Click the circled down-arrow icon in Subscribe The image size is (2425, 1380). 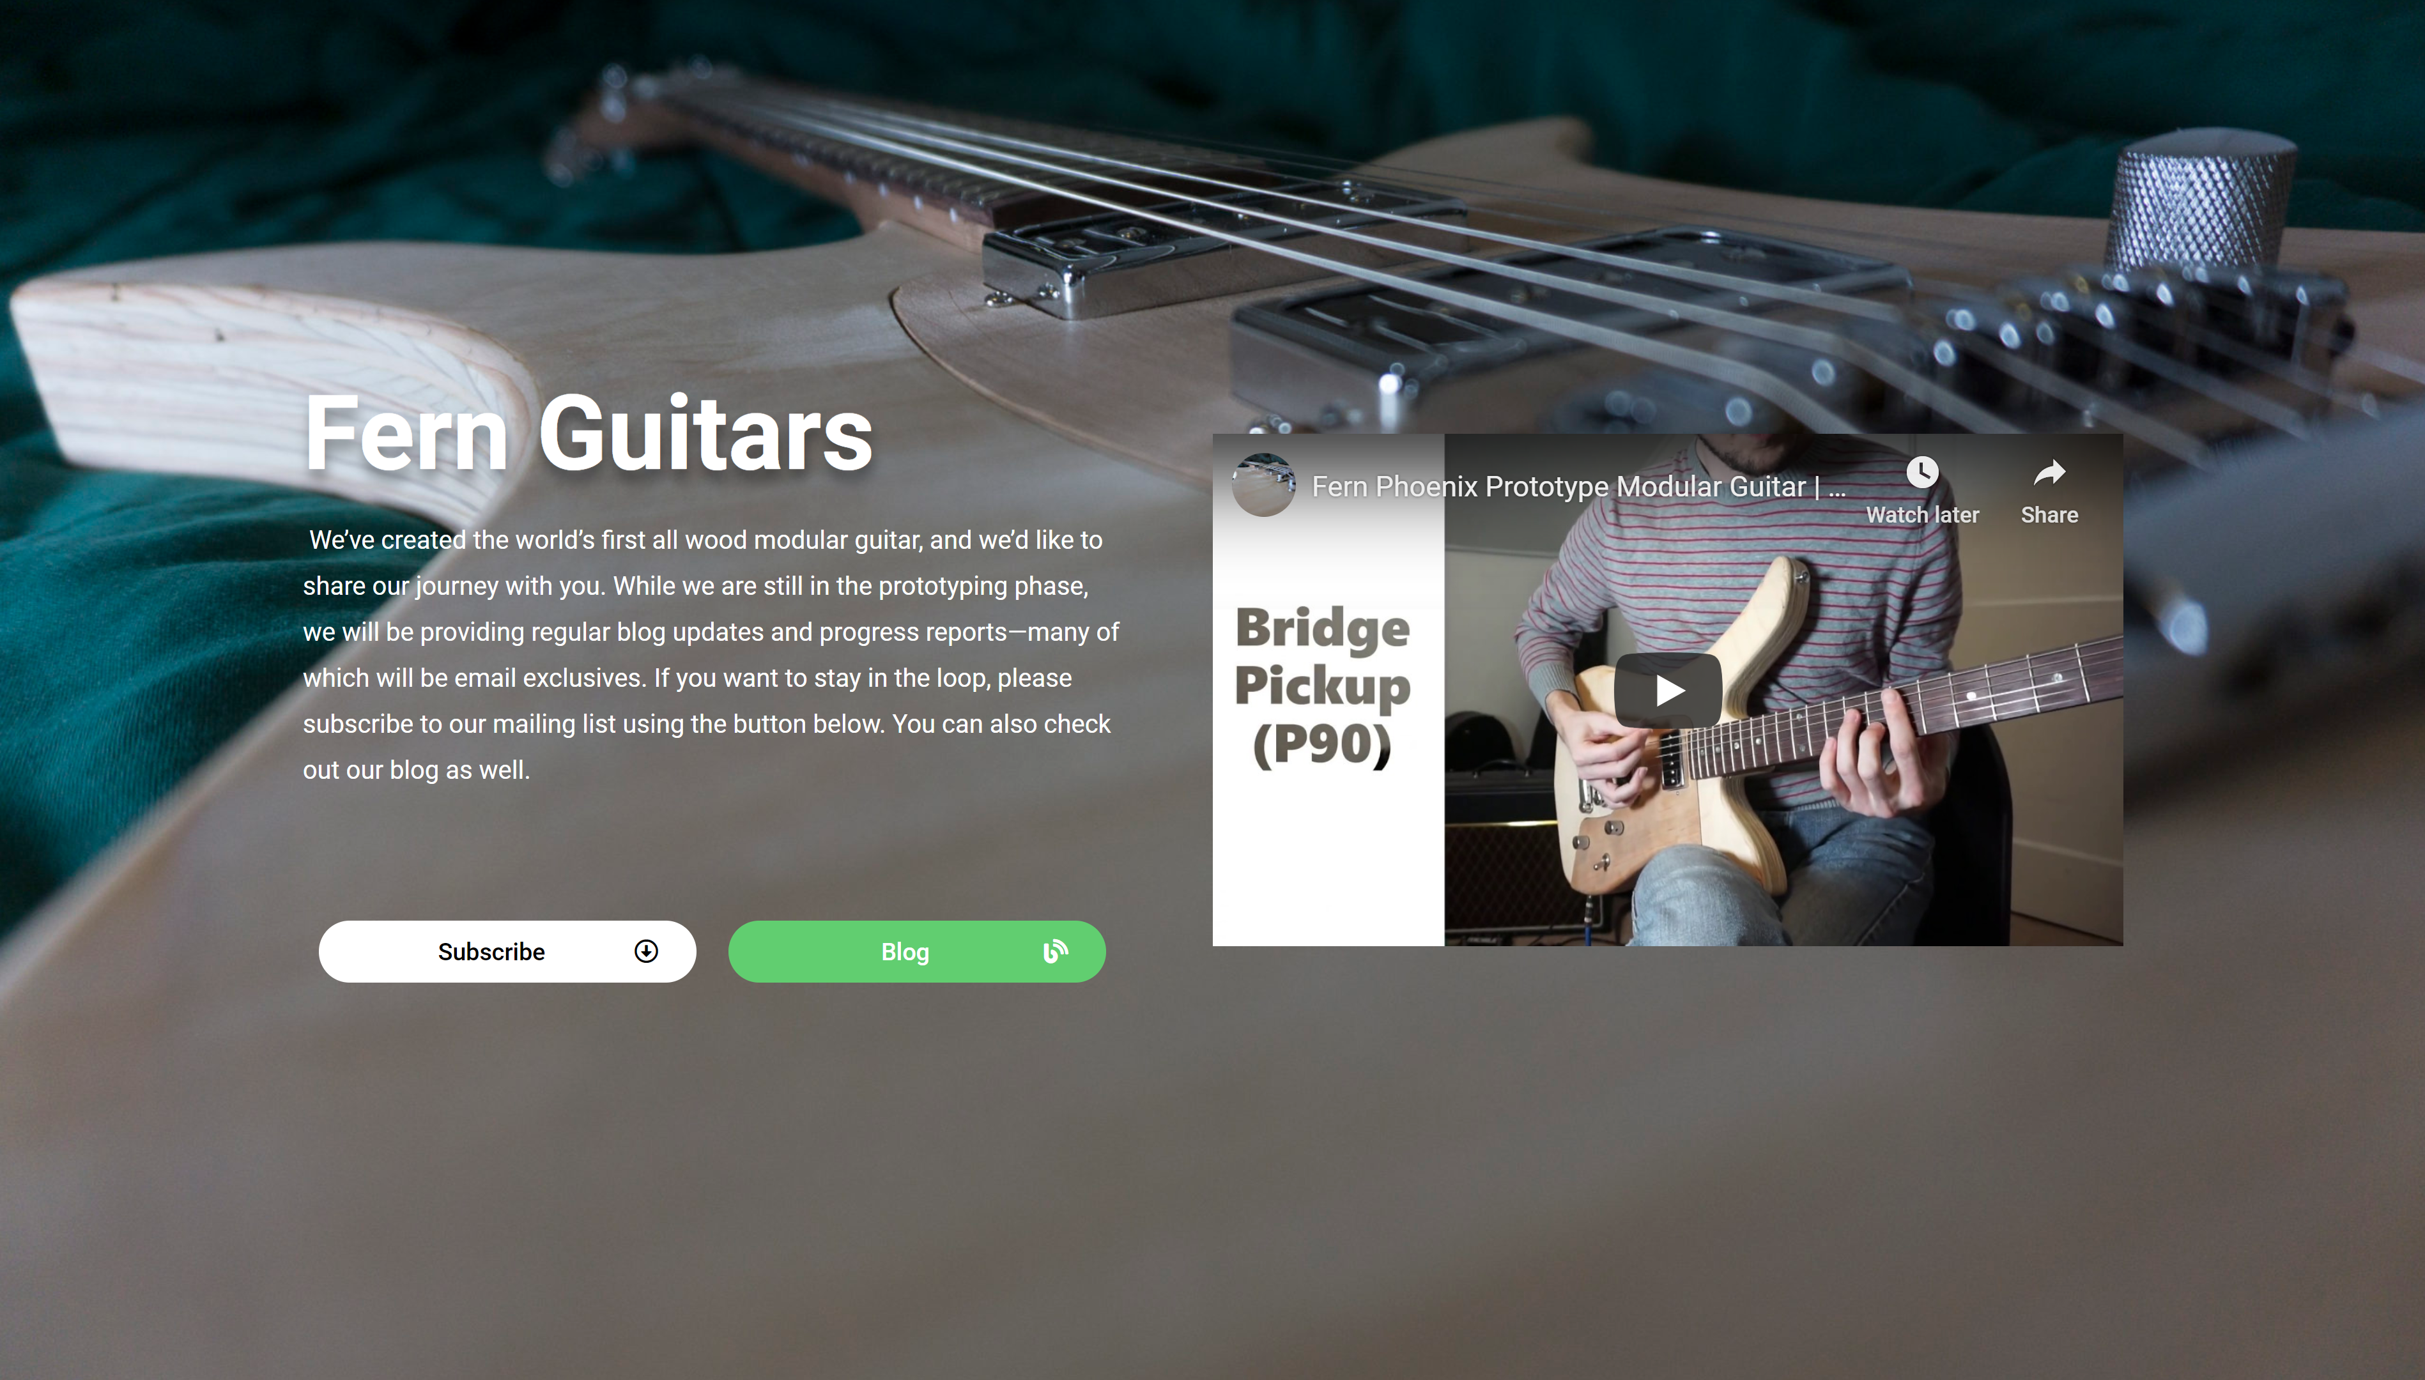click(x=647, y=951)
